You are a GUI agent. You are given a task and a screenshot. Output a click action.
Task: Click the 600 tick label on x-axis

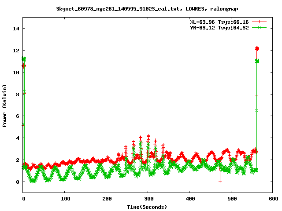pos(272,199)
